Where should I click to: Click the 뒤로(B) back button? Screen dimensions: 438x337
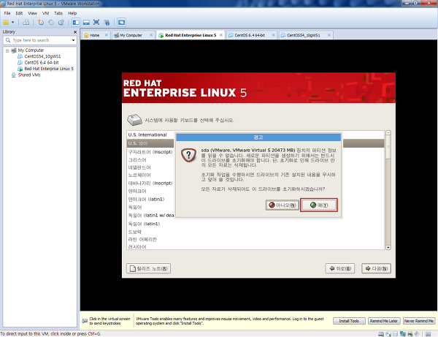340,268
